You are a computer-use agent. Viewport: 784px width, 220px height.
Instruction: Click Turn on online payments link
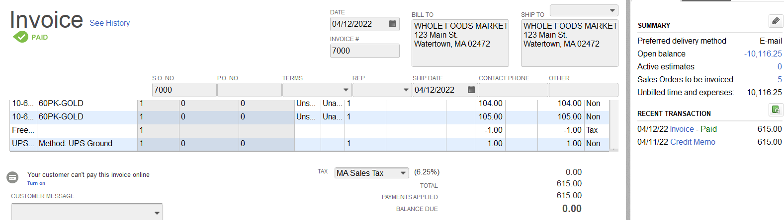tap(36, 183)
